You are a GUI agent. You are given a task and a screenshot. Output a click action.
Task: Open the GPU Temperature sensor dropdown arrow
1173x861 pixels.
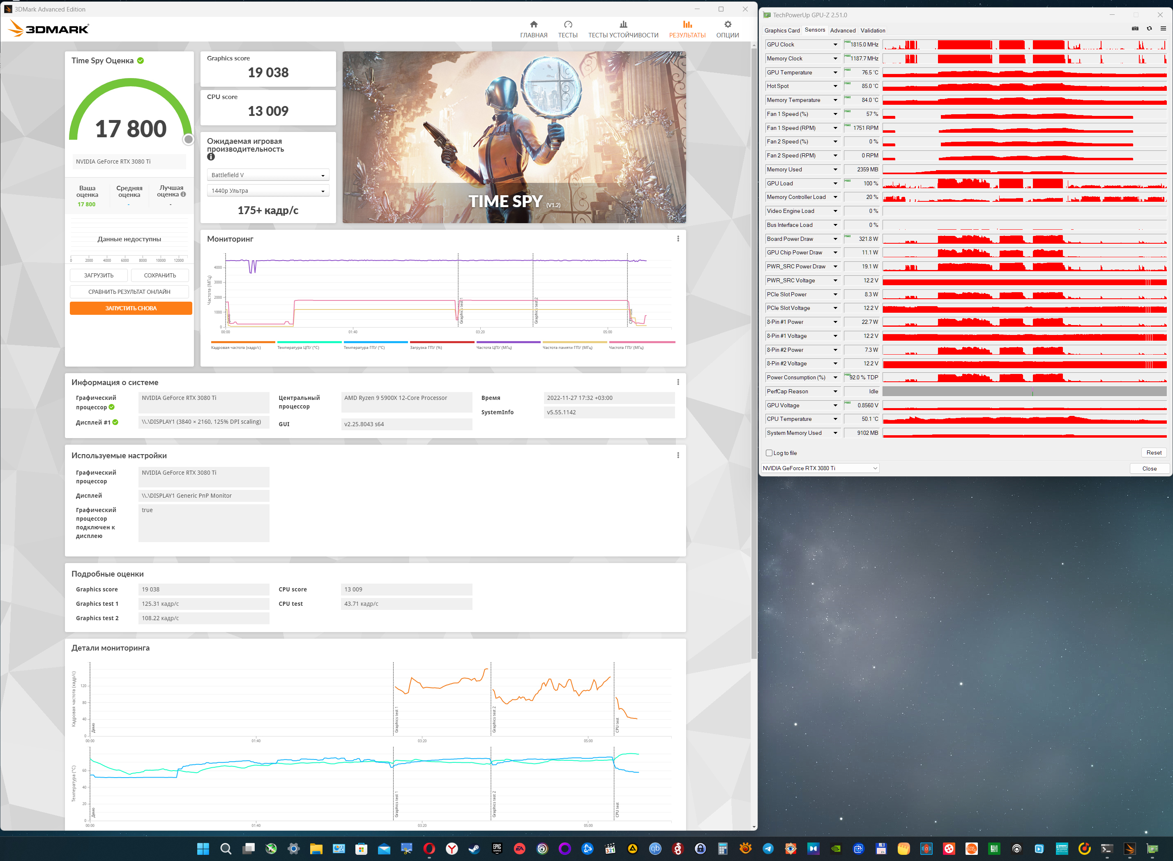[x=835, y=72]
